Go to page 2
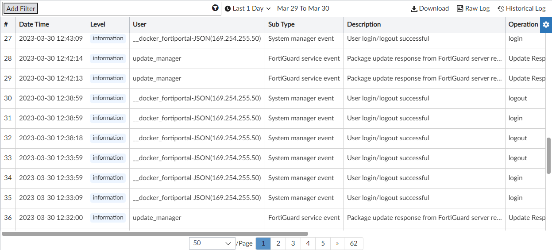 pyautogui.click(x=278, y=243)
